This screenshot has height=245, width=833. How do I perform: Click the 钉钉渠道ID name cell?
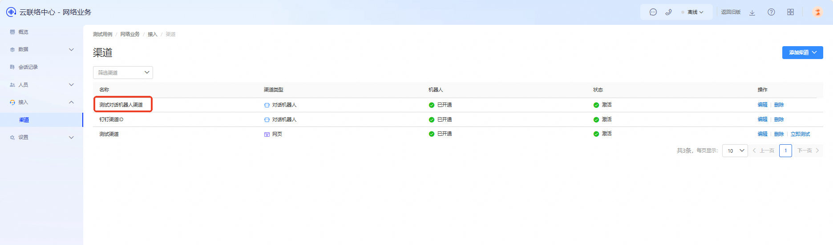coord(111,120)
